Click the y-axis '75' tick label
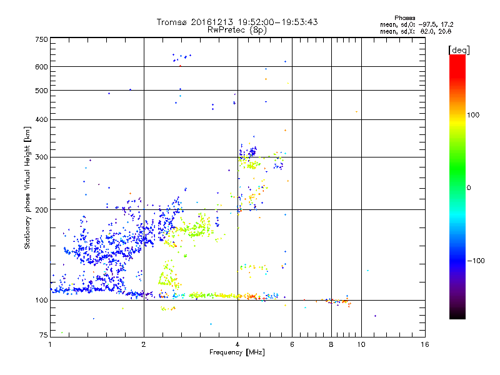 [x=44, y=335]
